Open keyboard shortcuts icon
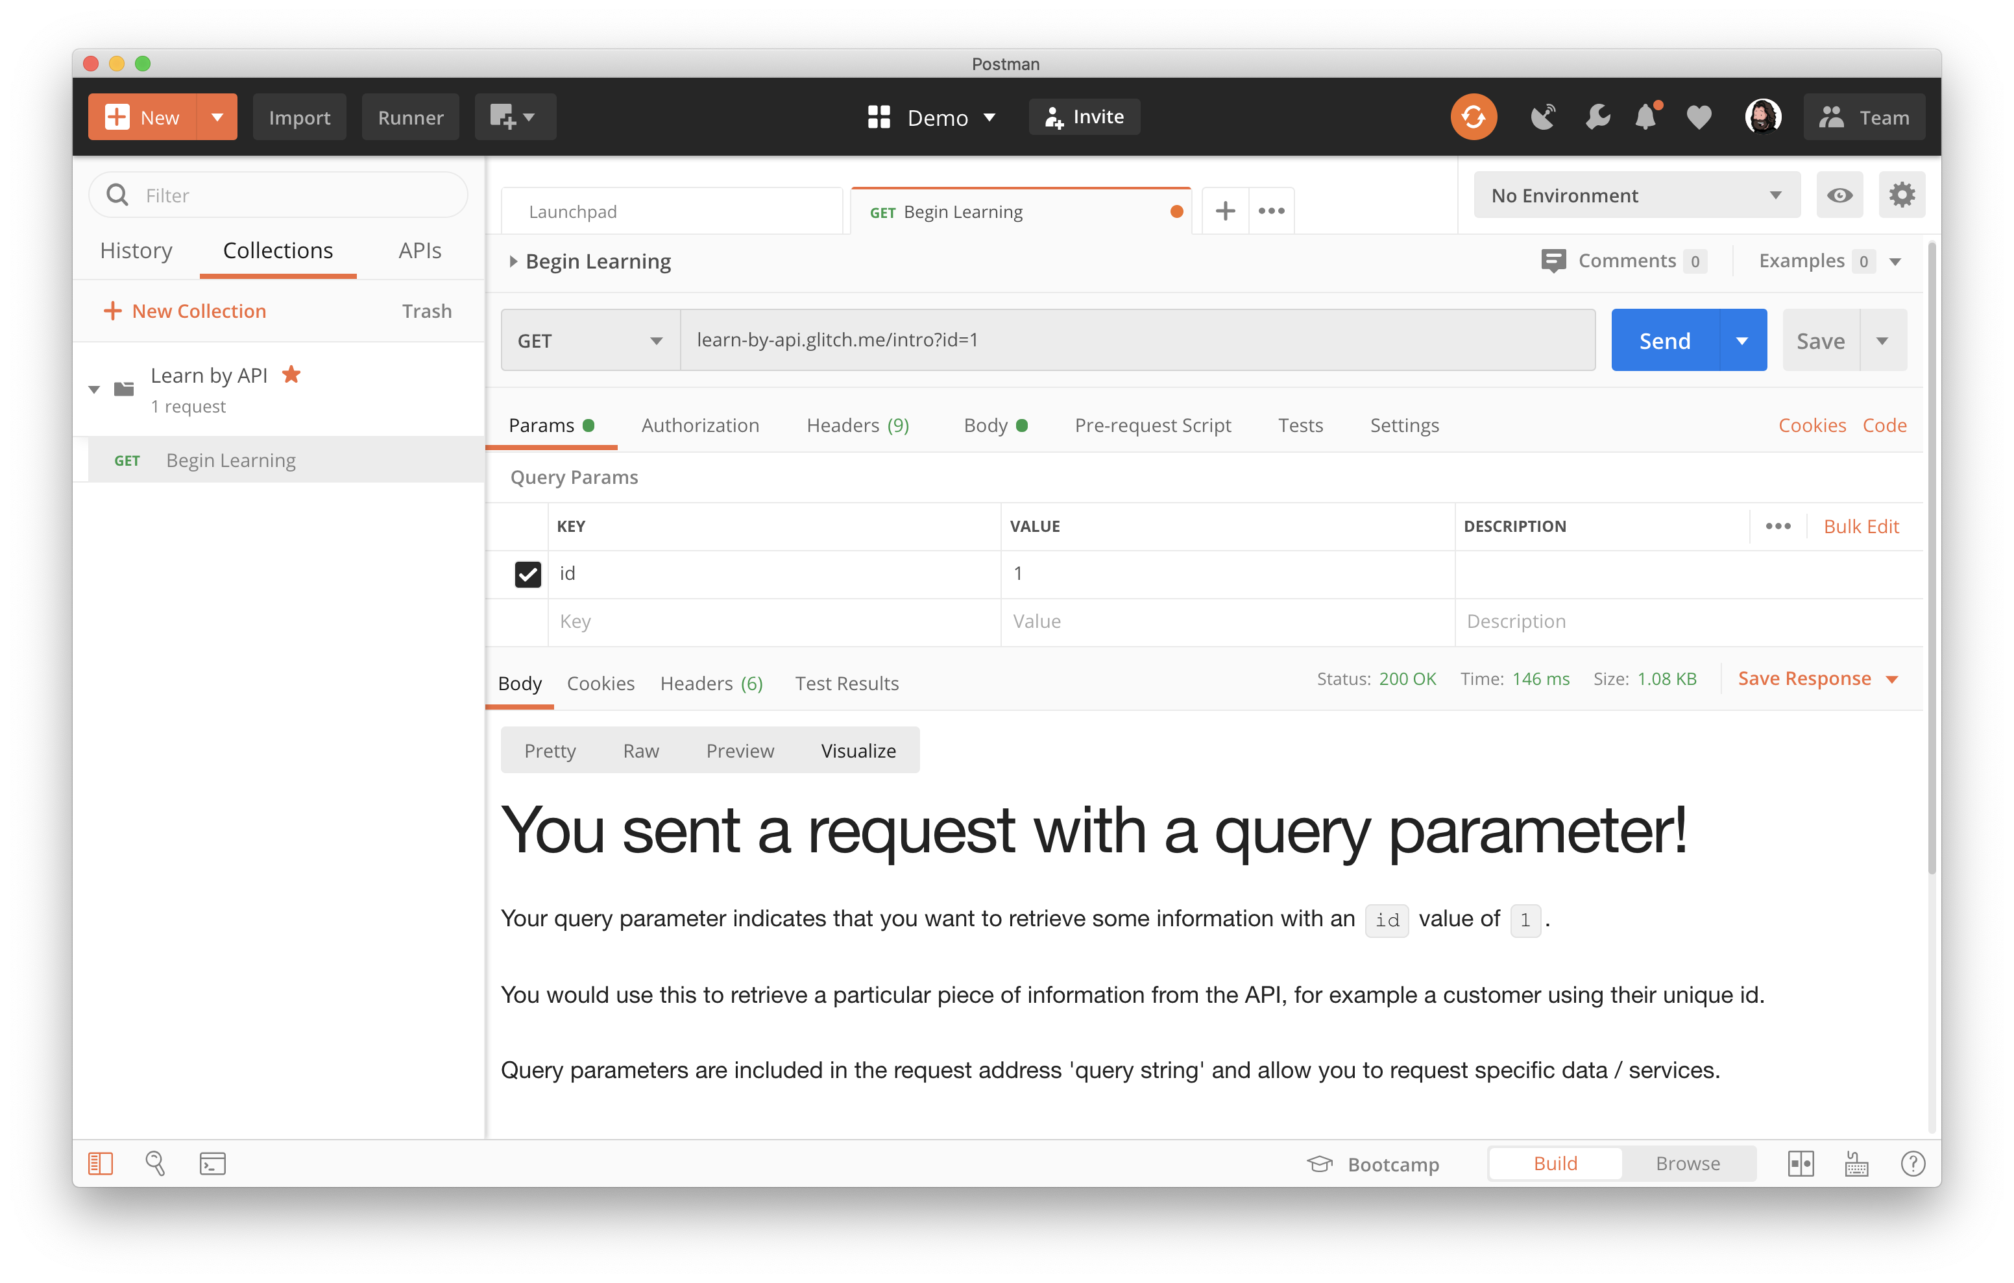2014x1283 pixels. tap(1856, 1164)
